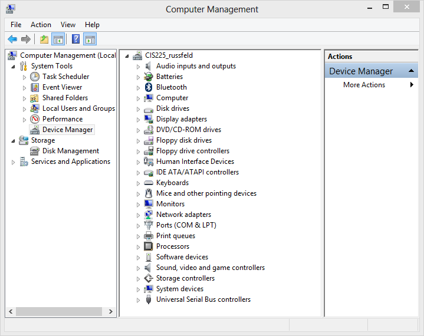Screen dimensions: 424x336
Task: Click the Processors chip icon
Action: [x=149, y=246]
